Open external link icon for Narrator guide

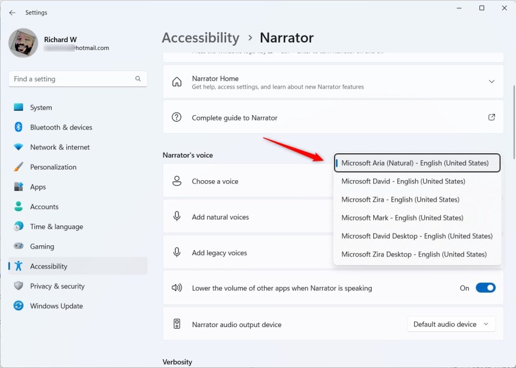coord(492,117)
